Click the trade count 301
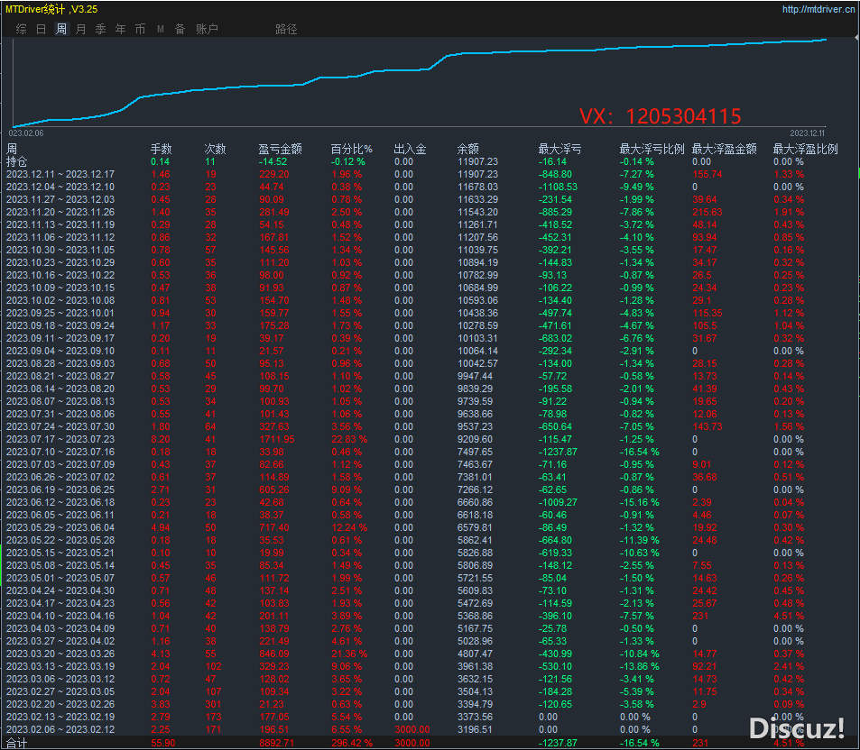 tap(213, 704)
